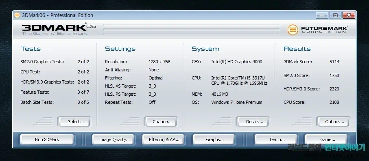The image size is (369, 161).
Task: Click the HLSL VS Target label
Action: 121,86
